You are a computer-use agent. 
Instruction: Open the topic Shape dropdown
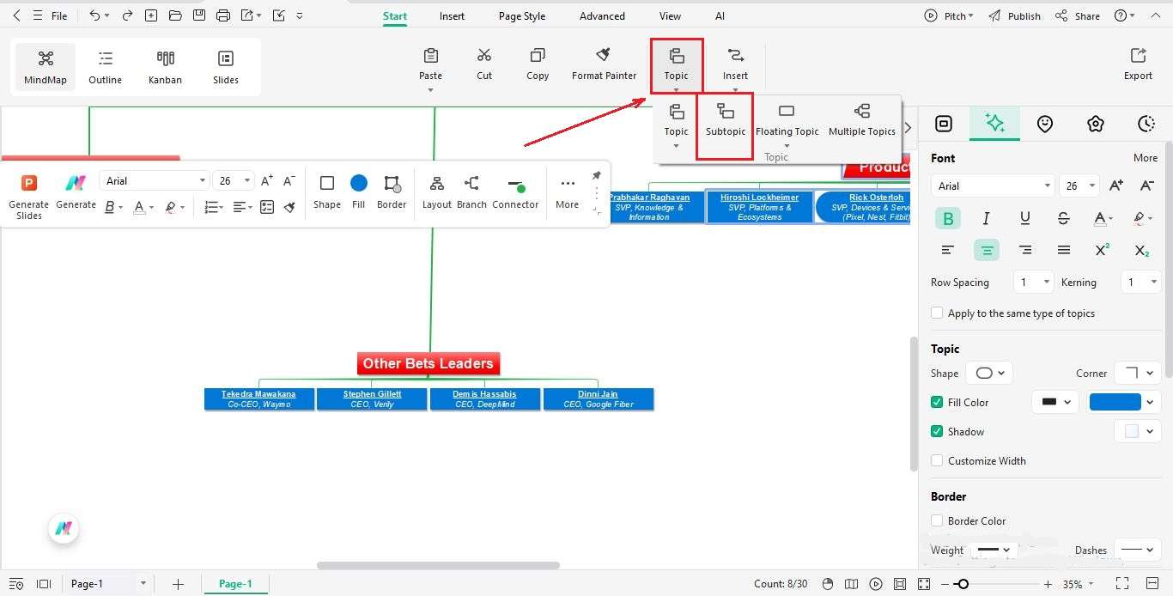(989, 373)
